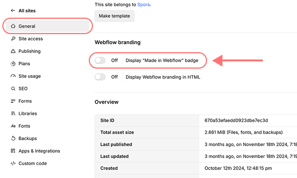Select the Site ID value 670a53efaedd0923dbe7ec3d

point(236,120)
